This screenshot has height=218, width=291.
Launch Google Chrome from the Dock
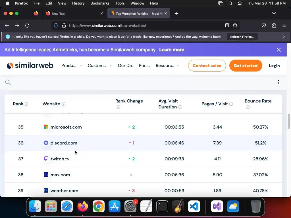[99, 206]
